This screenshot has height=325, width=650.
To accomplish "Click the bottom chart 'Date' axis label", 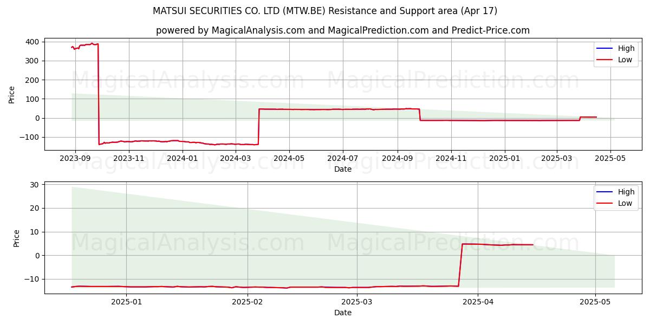I will (343, 313).
